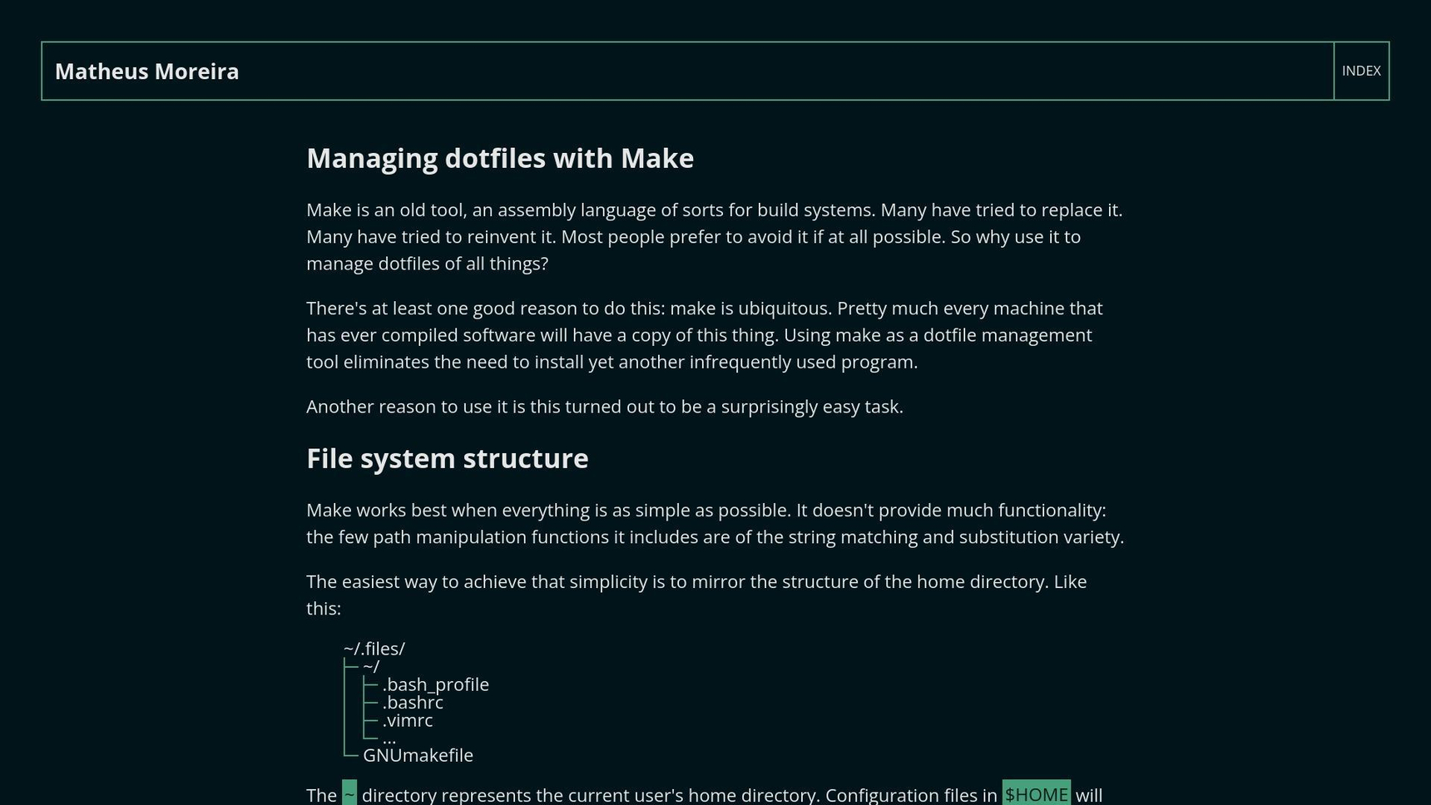Click the .vimrc entry in tree
The image size is (1431, 805).
pos(408,720)
